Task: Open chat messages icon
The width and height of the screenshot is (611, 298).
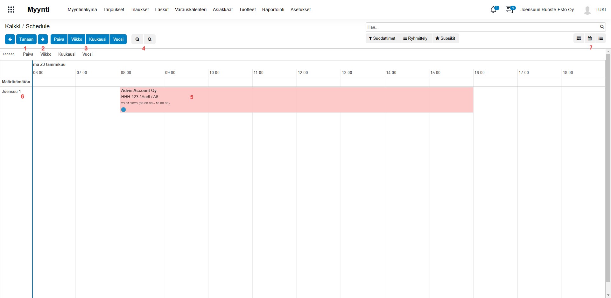Action: coord(510,10)
